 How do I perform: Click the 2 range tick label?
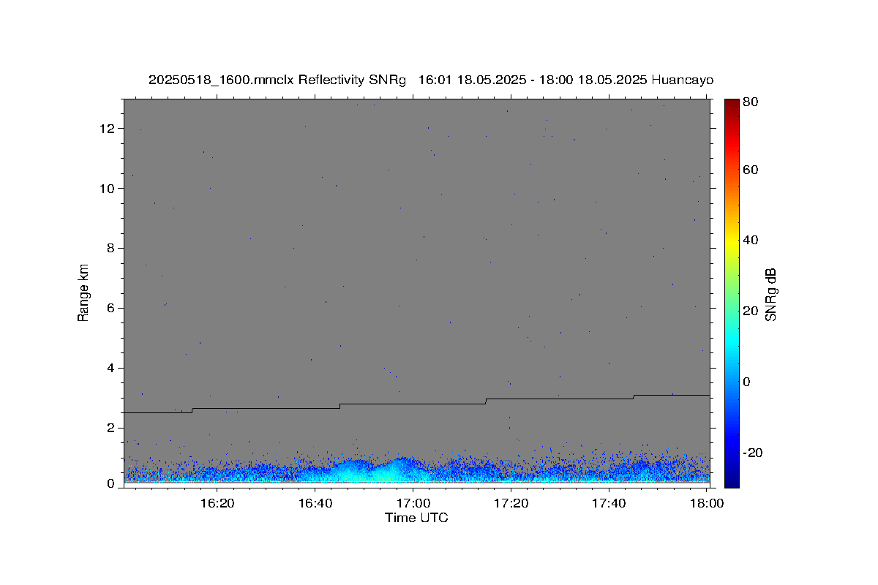click(112, 429)
